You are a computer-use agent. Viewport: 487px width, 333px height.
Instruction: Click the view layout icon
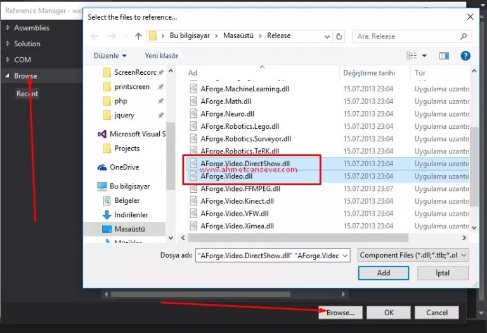[x=412, y=56]
